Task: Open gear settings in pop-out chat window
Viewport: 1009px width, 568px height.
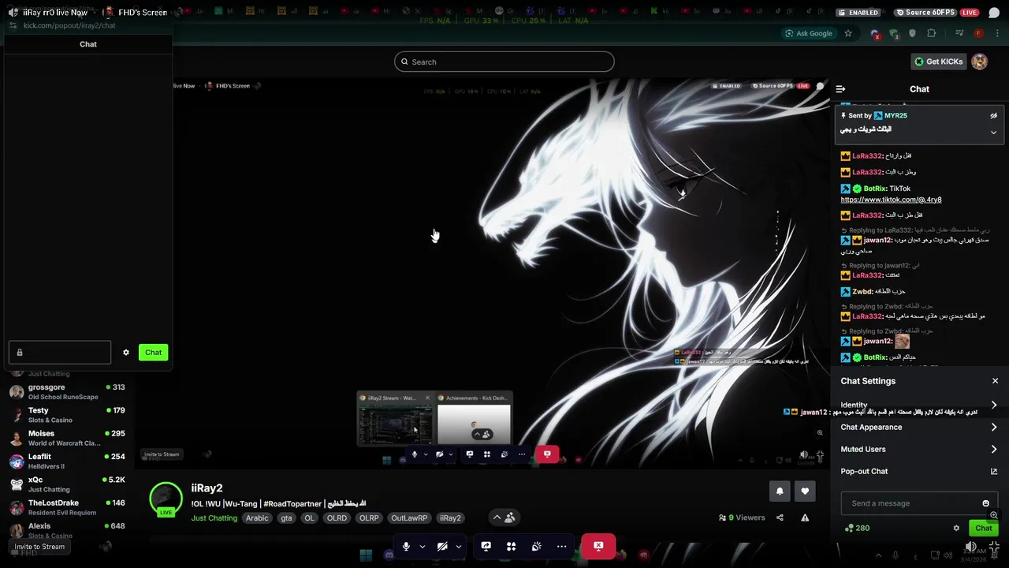Action: [x=125, y=353]
